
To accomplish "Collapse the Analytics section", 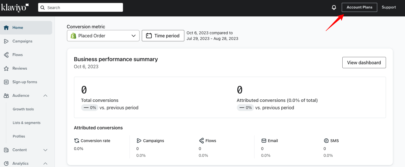I will click(x=45, y=163).
